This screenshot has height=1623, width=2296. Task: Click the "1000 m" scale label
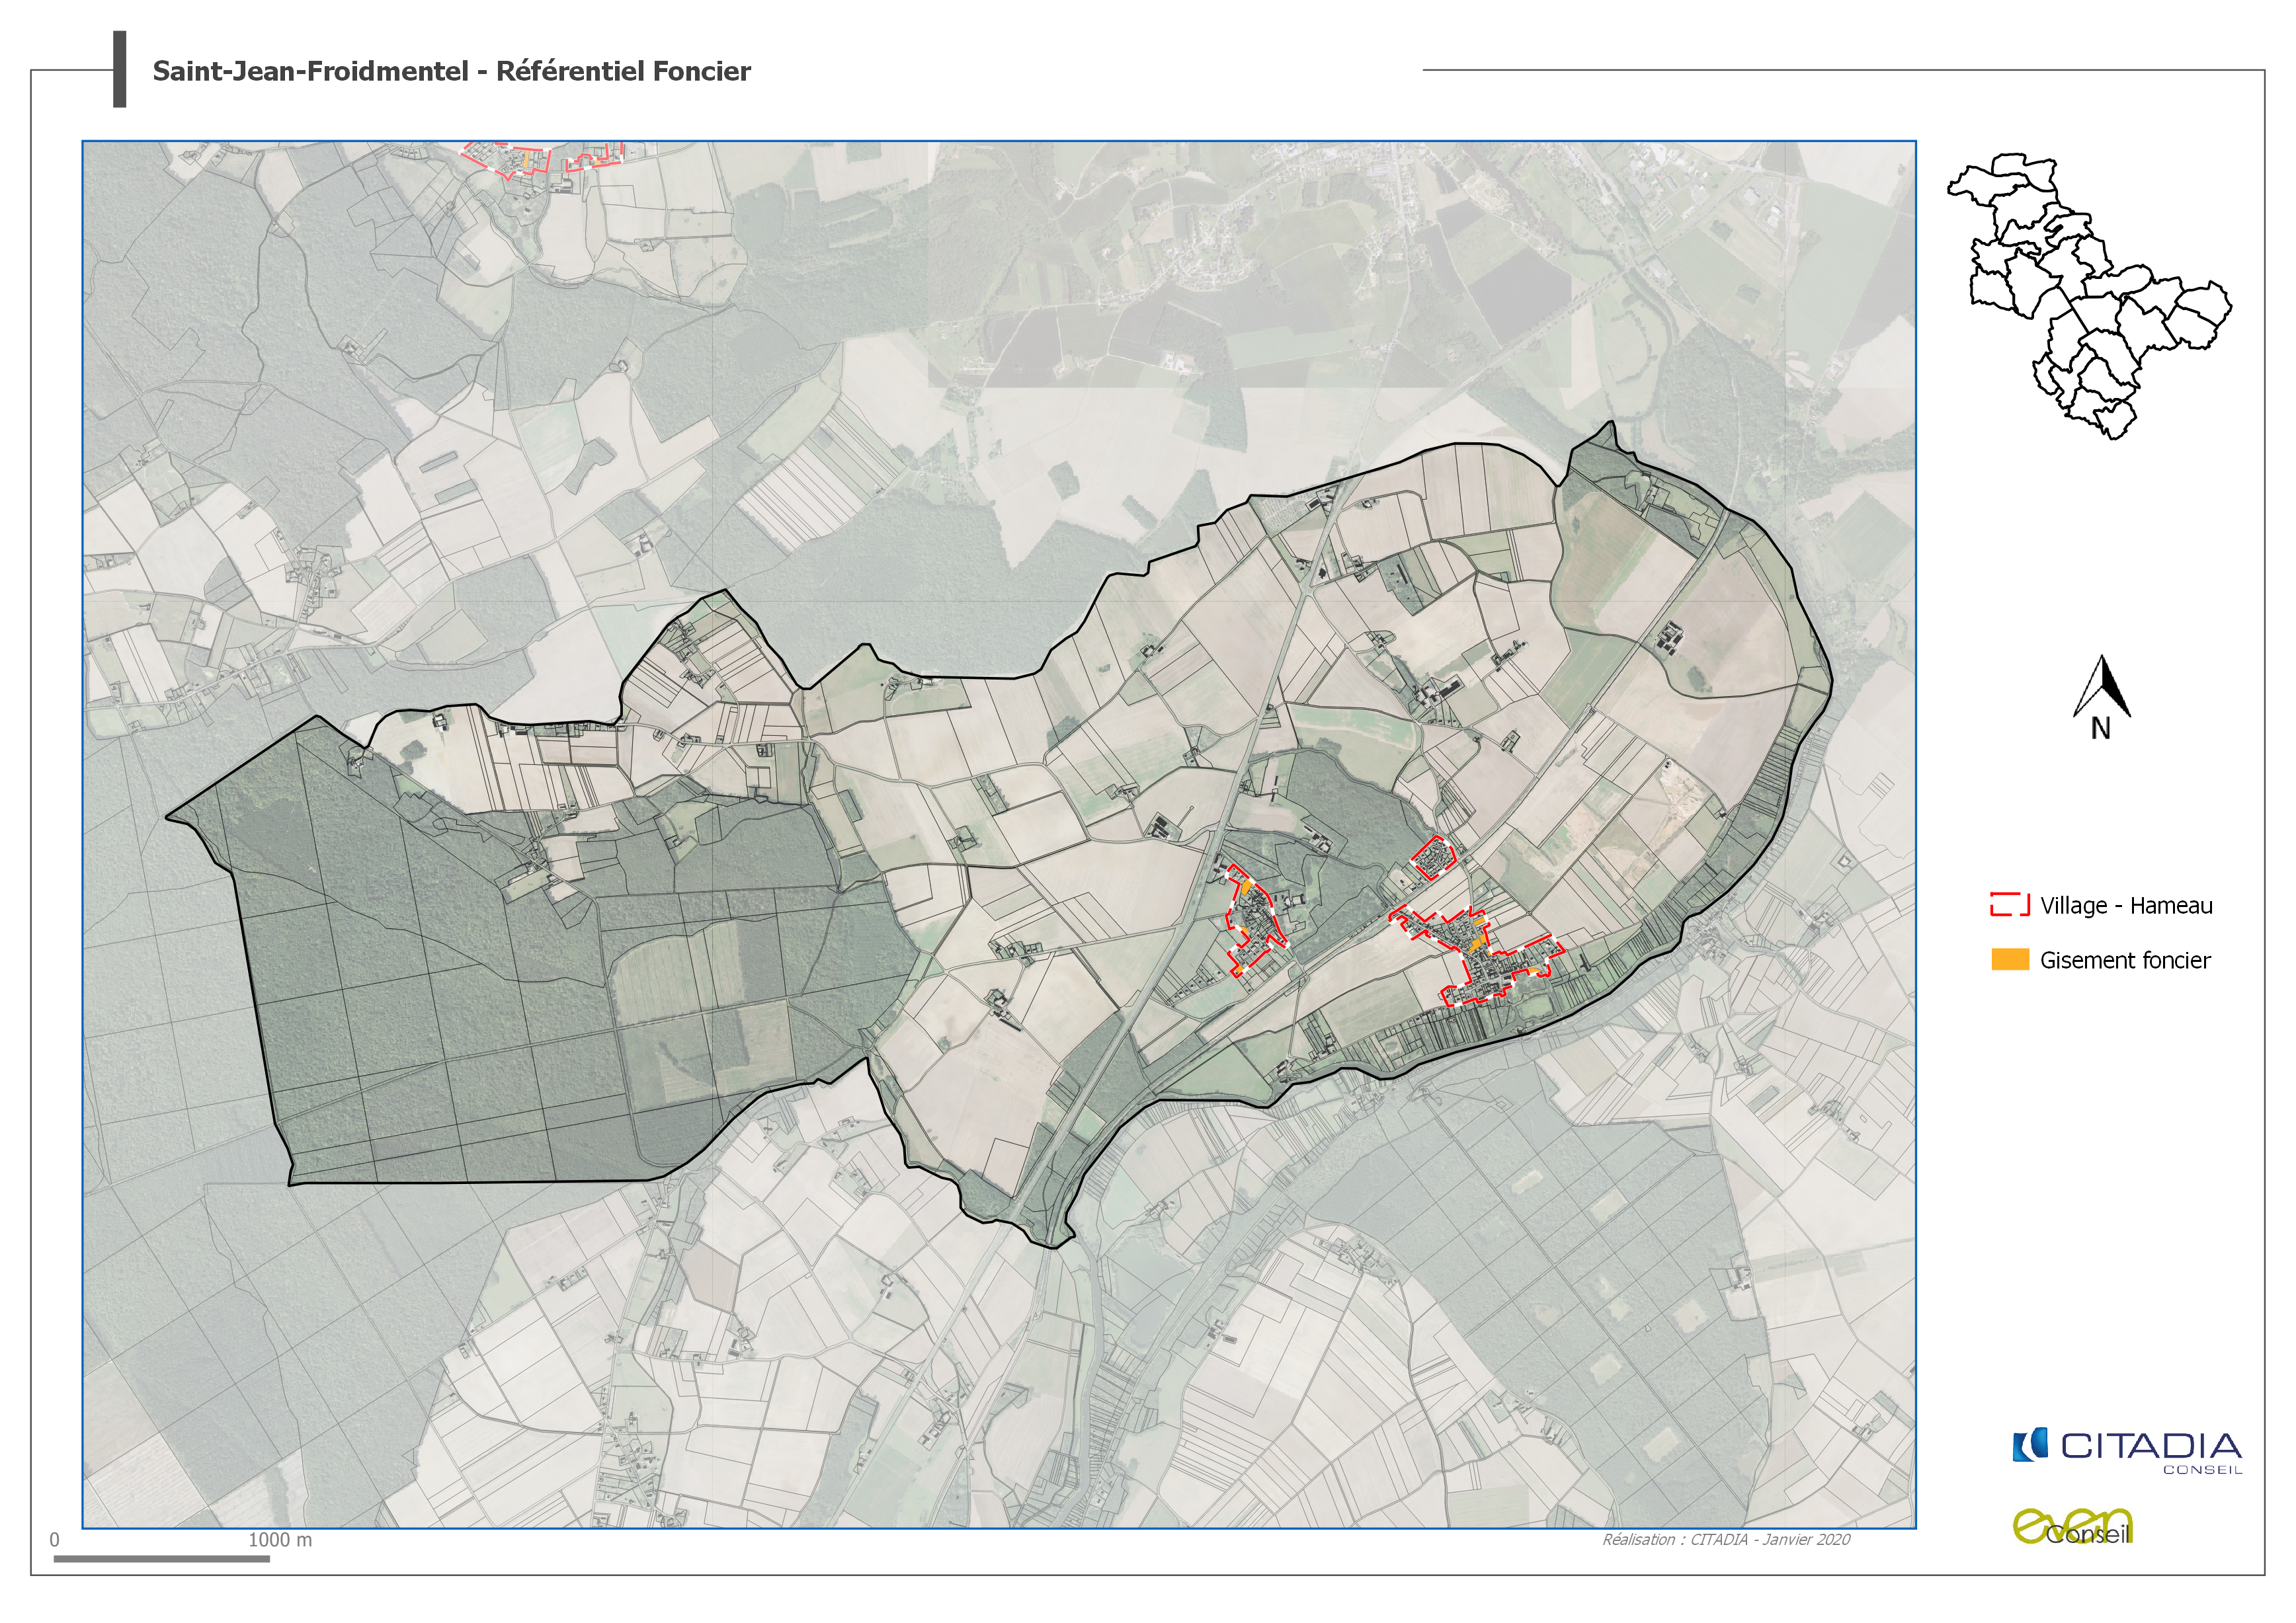pos(280,1540)
